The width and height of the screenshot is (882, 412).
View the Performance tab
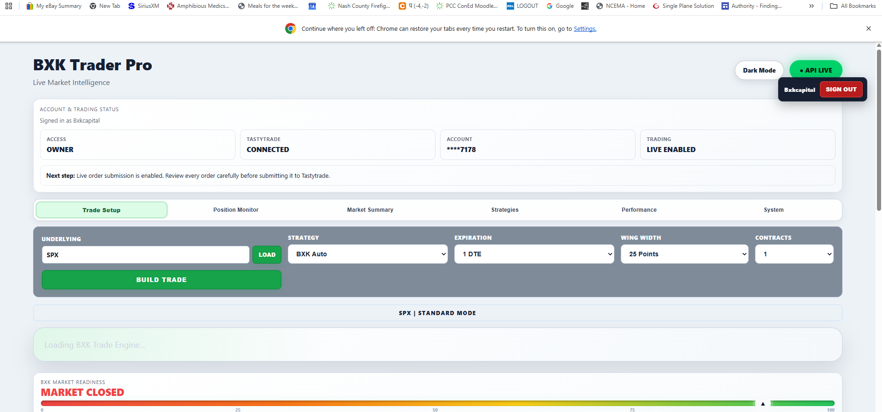[x=639, y=210]
